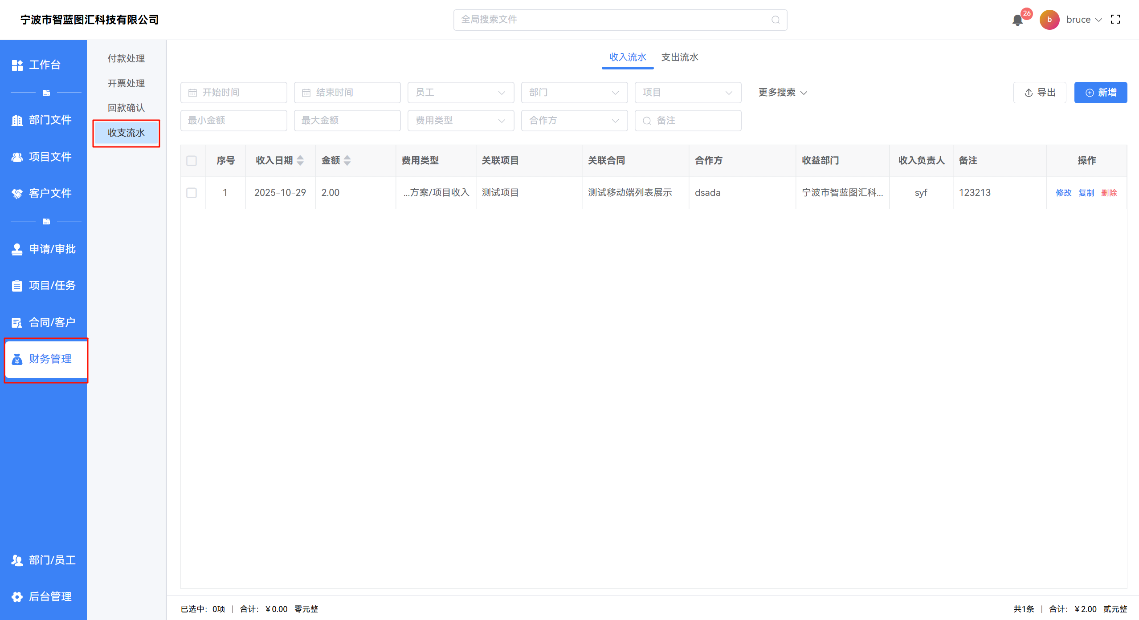Click the 导出 export button
This screenshot has height=620, width=1139.
1039,93
